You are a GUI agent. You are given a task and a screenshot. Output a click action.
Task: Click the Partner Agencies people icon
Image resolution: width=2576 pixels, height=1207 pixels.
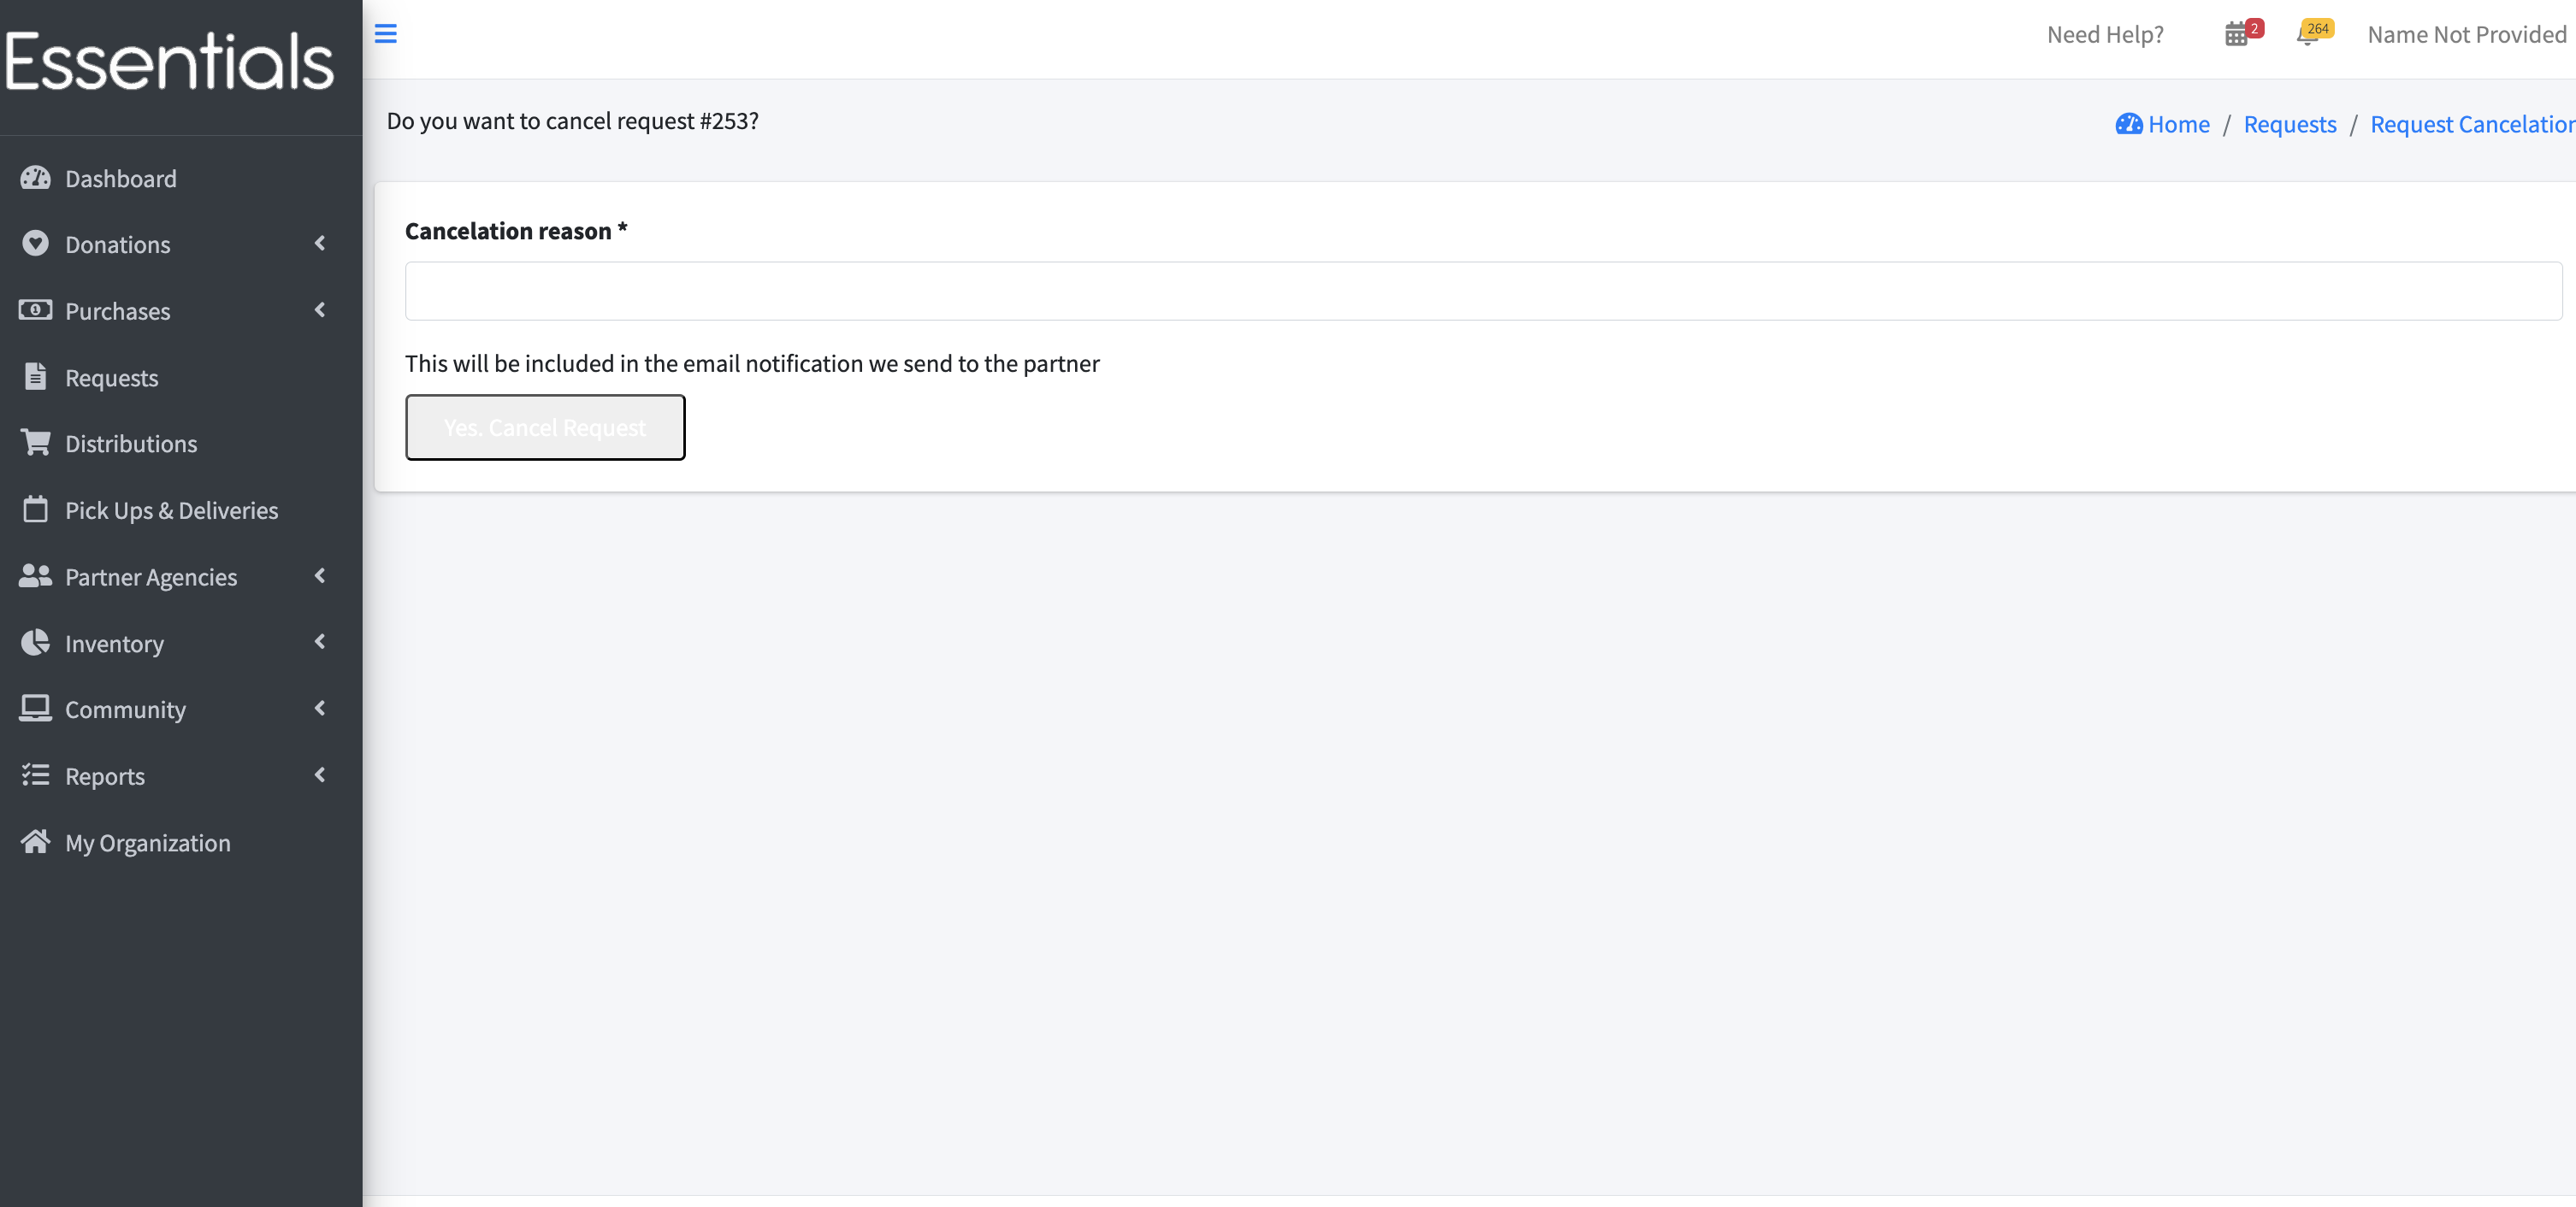[35, 575]
